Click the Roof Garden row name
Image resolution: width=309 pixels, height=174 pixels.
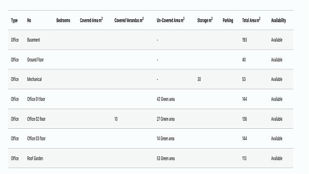point(35,158)
